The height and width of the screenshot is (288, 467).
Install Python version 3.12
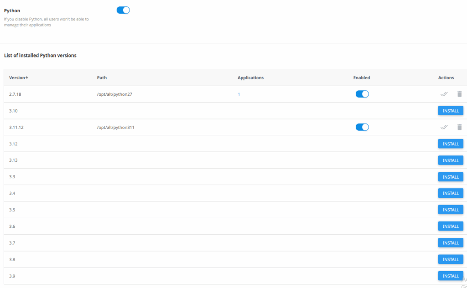pyautogui.click(x=451, y=144)
